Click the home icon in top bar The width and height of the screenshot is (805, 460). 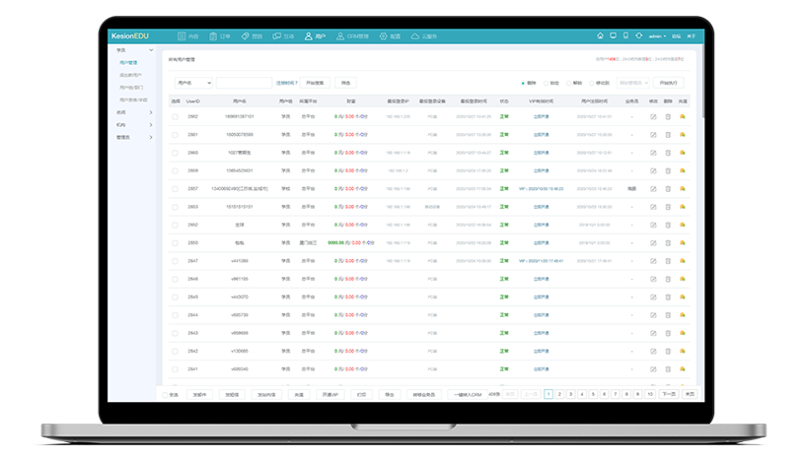600,35
